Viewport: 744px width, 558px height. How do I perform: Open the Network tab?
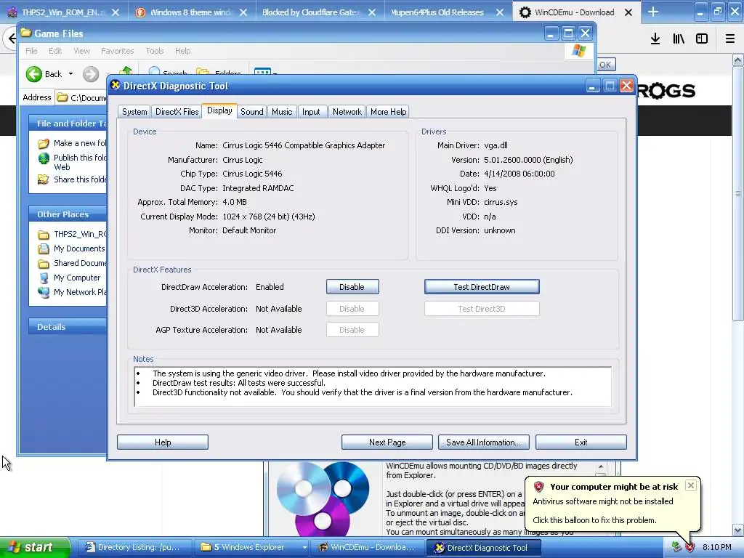click(x=347, y=112)
